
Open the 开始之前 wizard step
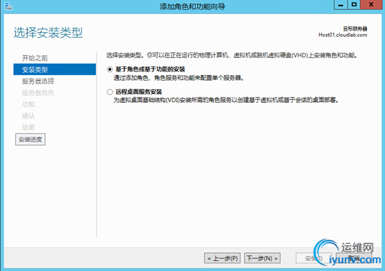[x=35, y=58]
